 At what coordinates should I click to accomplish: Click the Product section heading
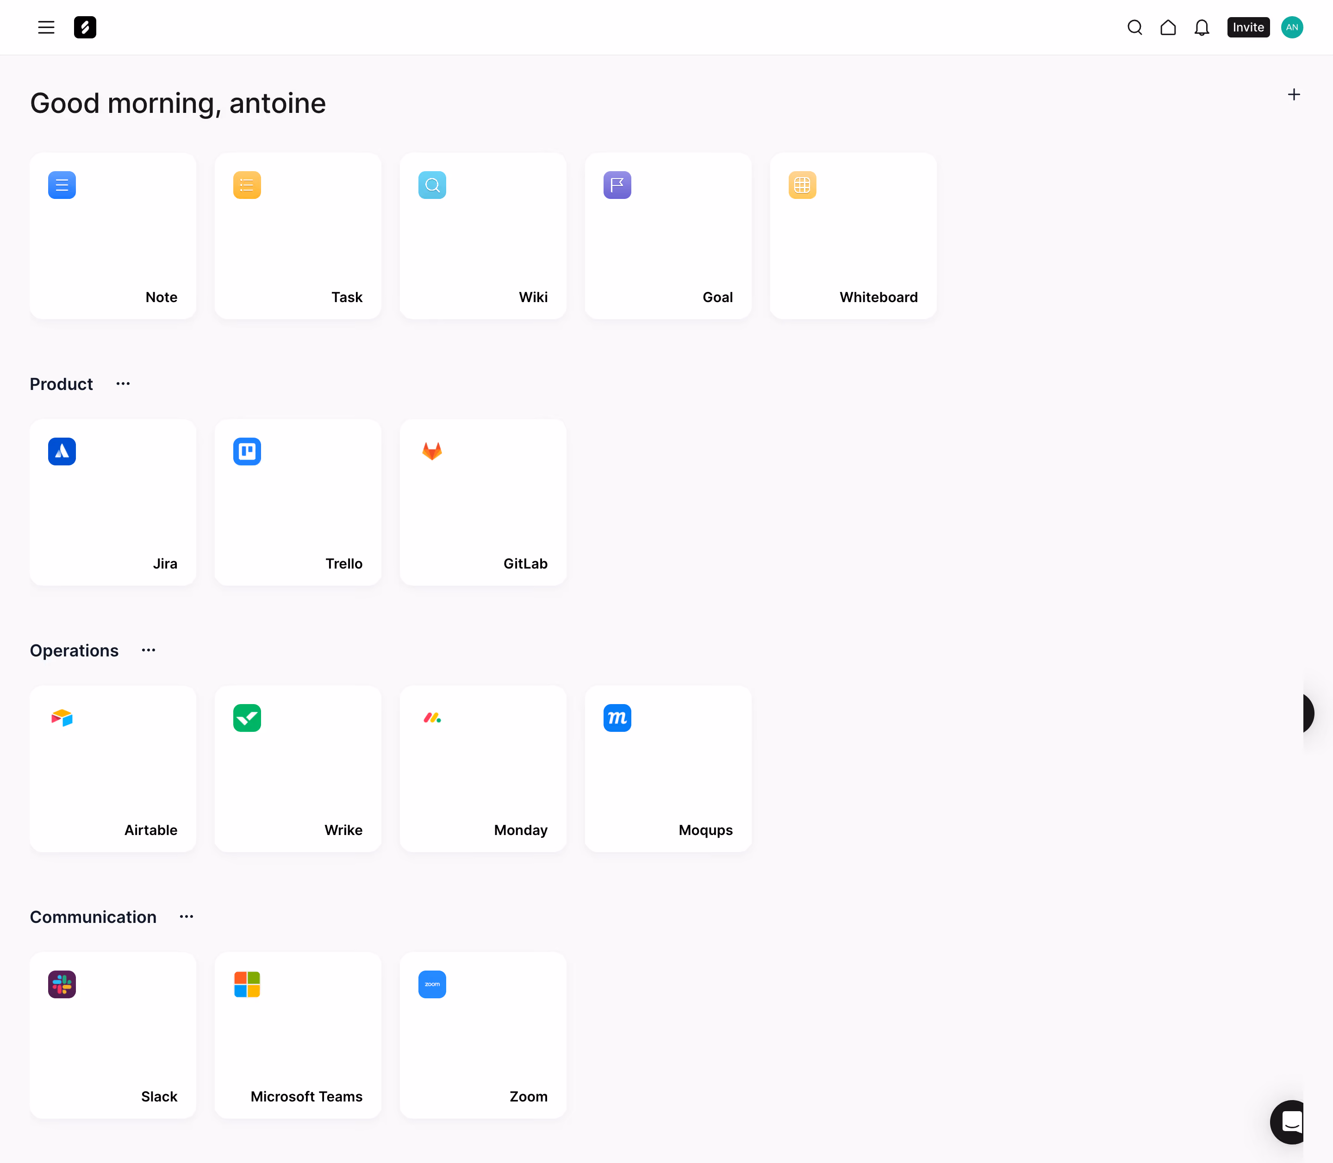pyautogui.click(x=61, y=384)
